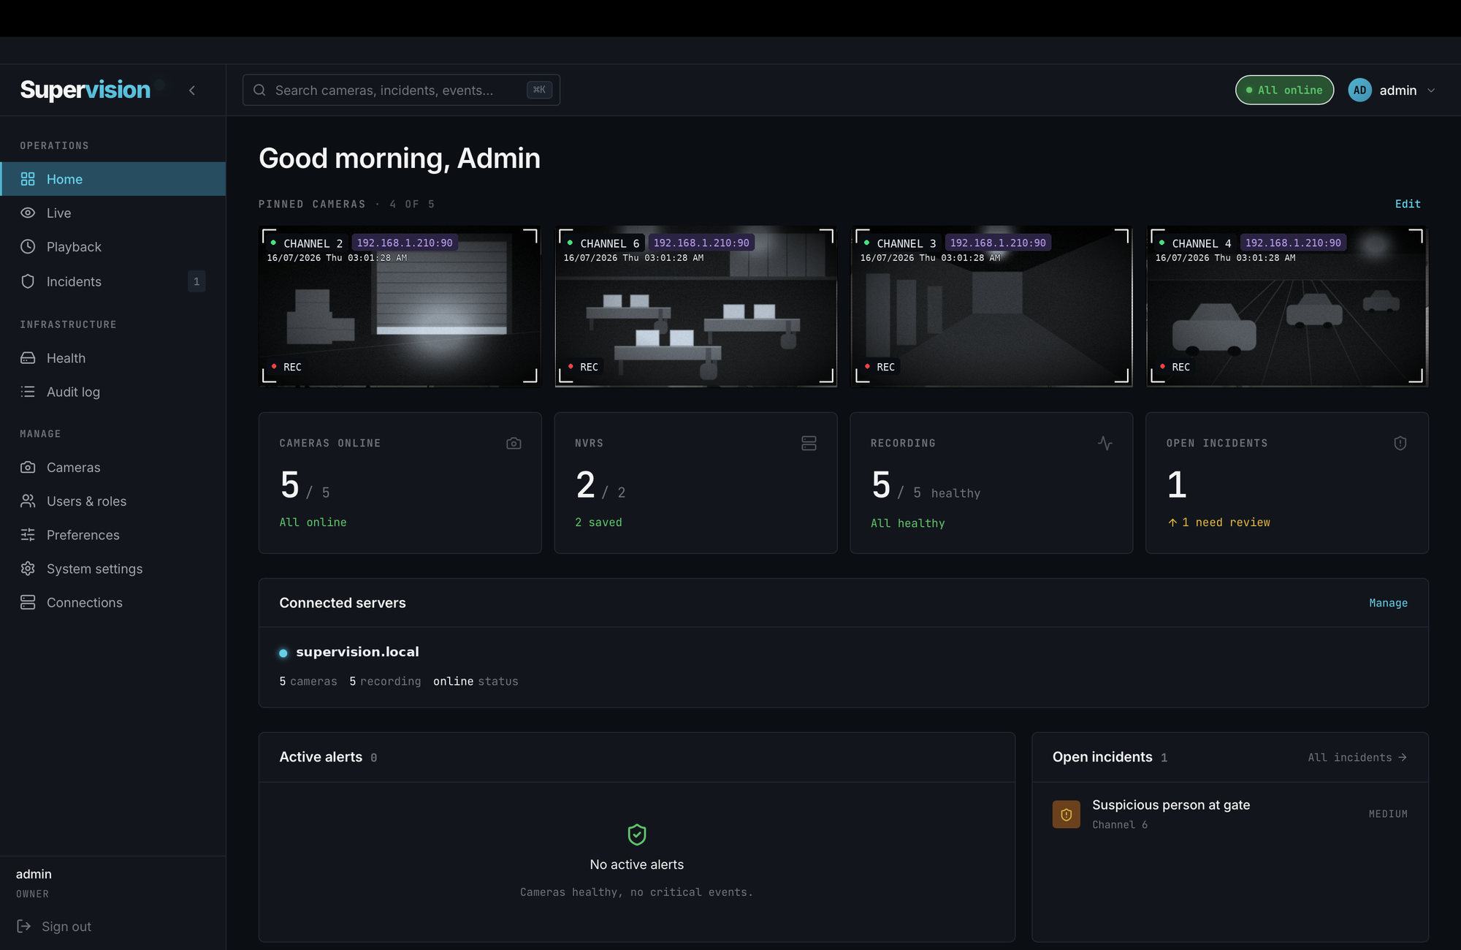
Task: Click the search magnifier icon
Action: coord(259,90)
